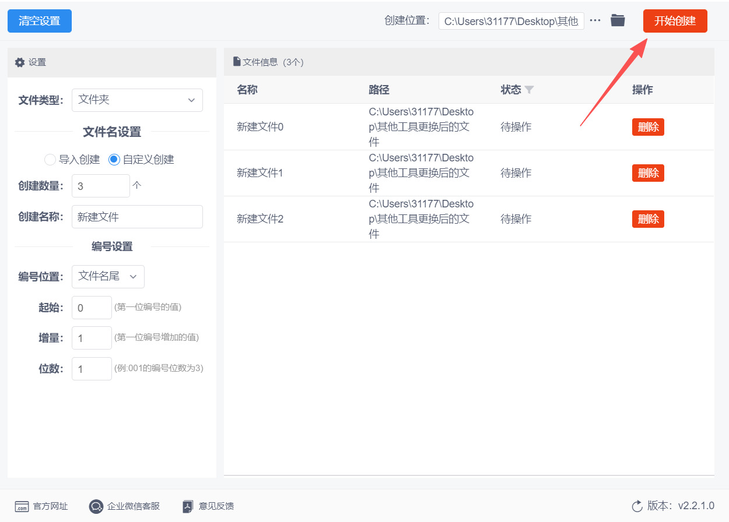729x522 pixels.
Task: Click the three-dots browse path icon
Action: 595,20
